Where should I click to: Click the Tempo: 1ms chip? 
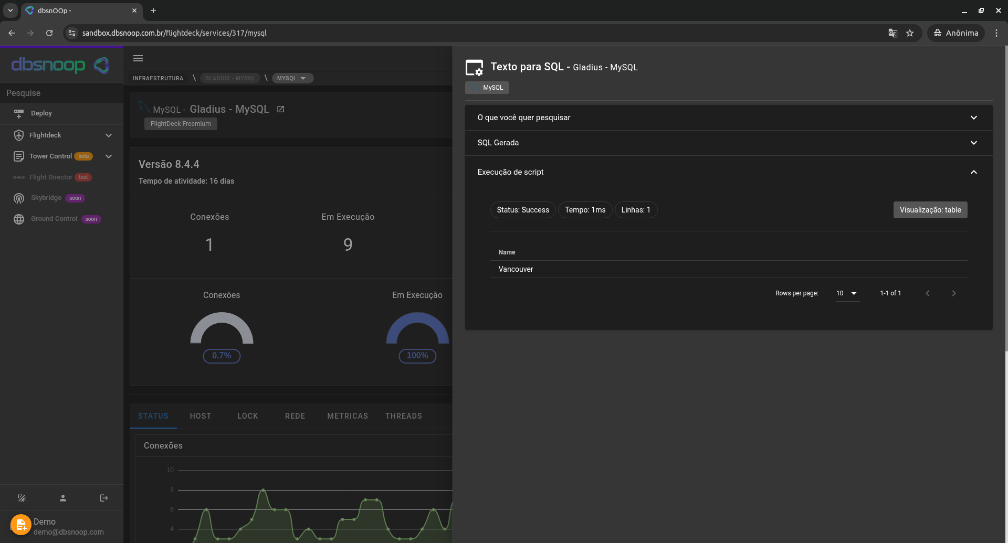[585, 210]
